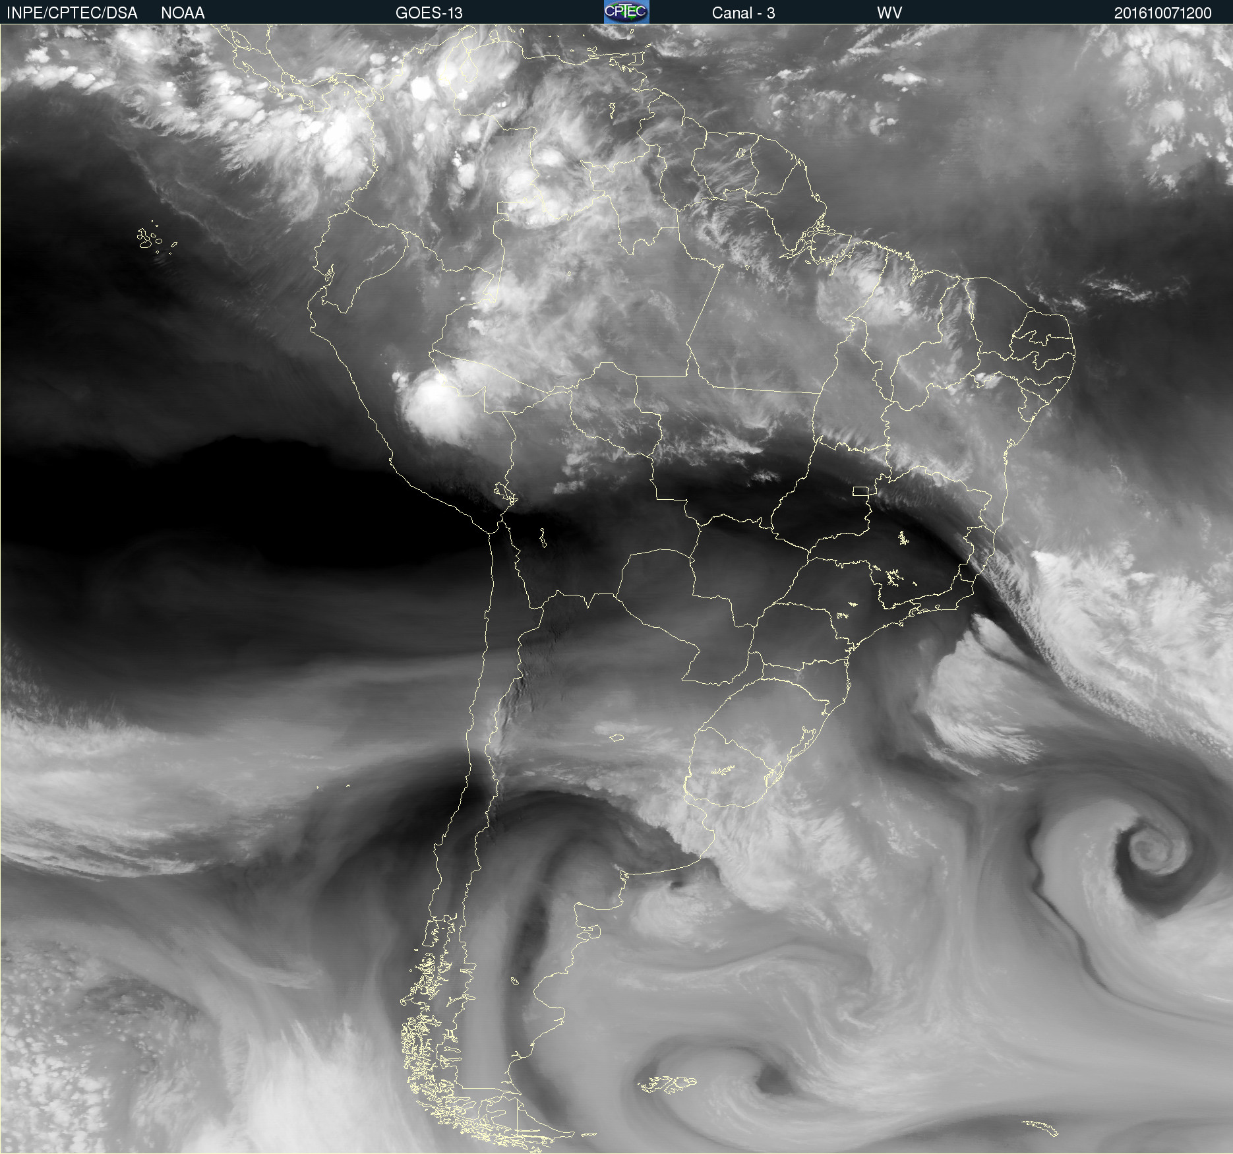The width and height of the screenshot is (1233, 1154).
Task: Click the WV channel label
Action: (x=889, y=13)
